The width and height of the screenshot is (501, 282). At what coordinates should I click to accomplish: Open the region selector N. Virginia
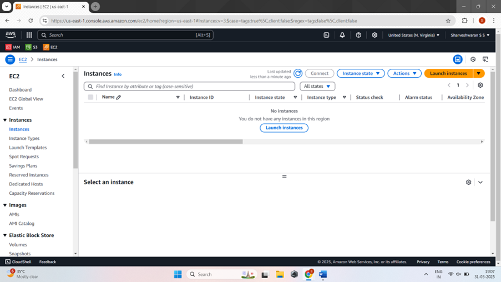coord(414,35)
